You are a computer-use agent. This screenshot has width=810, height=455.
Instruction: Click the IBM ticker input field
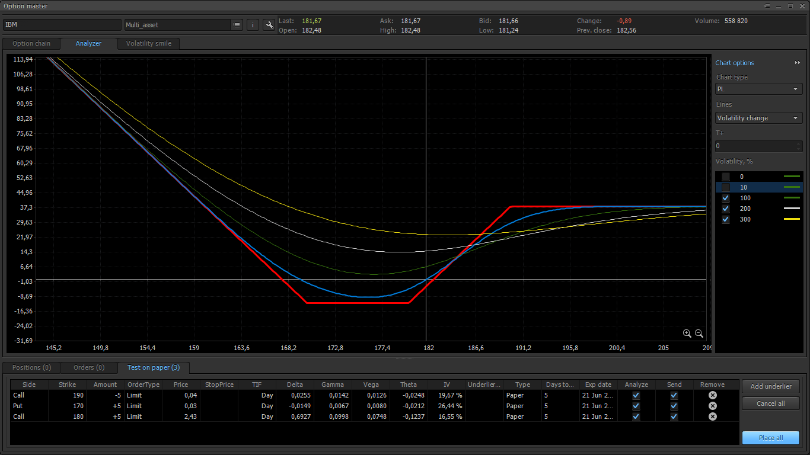click(x=62, y=25)
